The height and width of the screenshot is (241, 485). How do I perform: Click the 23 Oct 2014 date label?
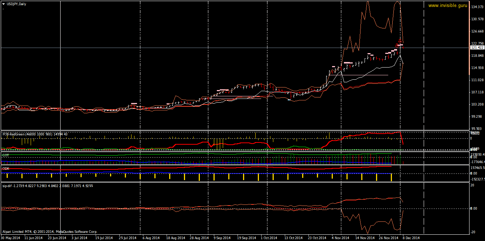point(317,238)
